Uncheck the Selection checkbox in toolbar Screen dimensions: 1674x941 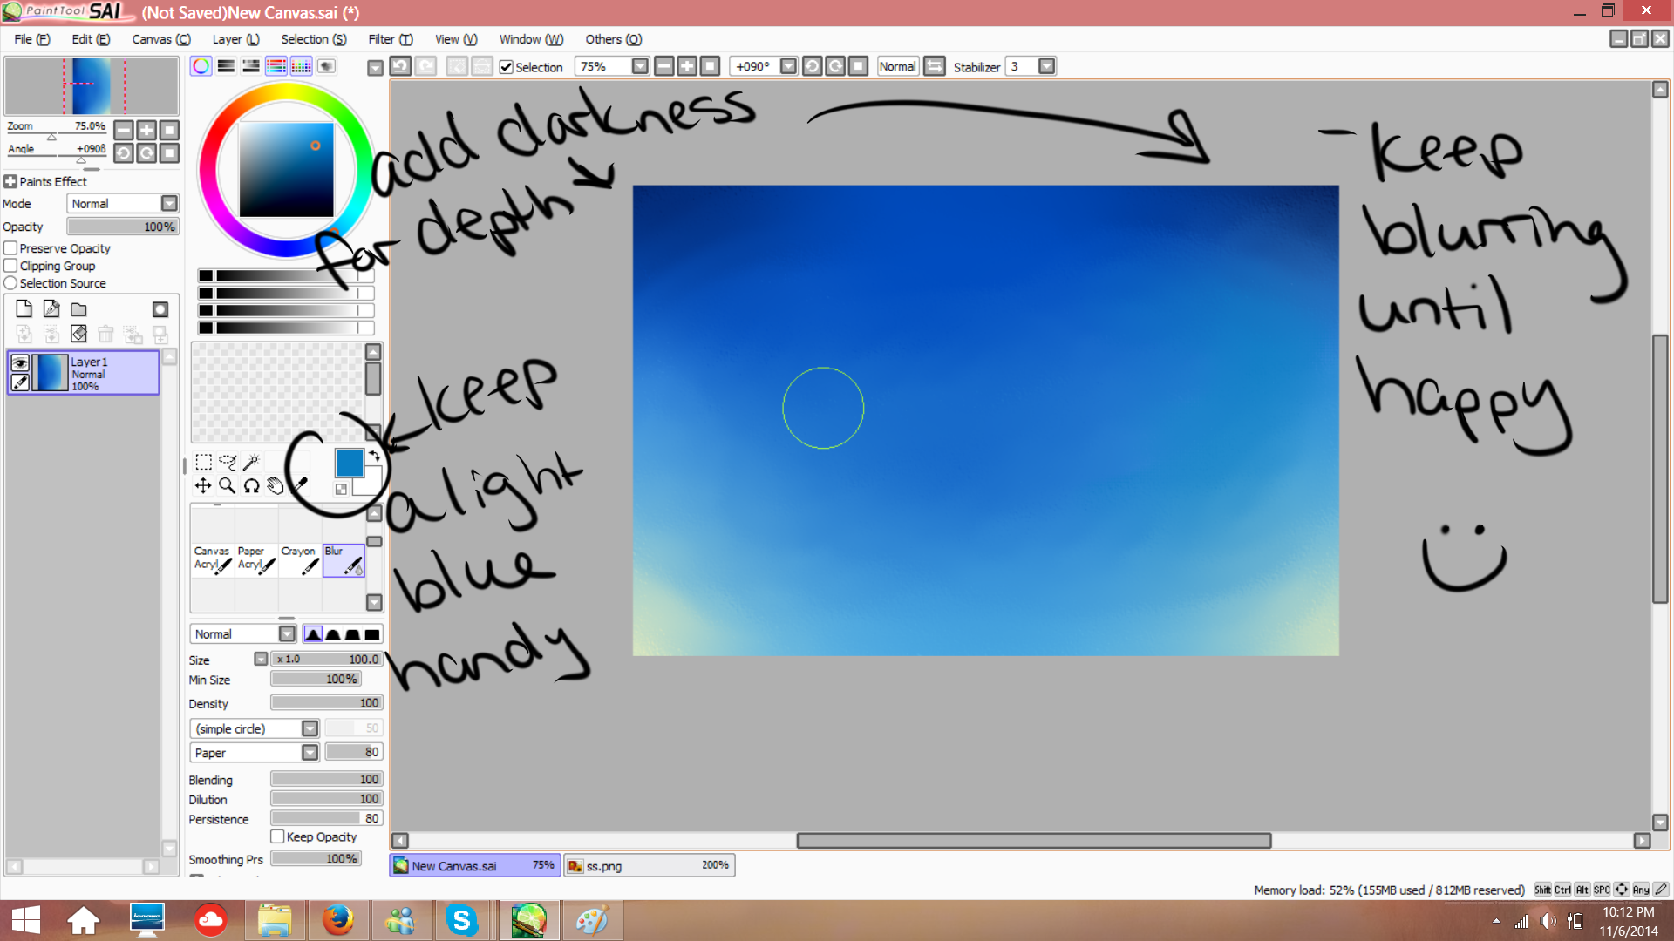click(x=506, y=67)
